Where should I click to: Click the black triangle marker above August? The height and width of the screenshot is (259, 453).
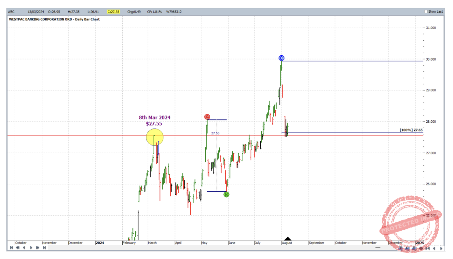pyautogui.click(x=287, y=239)
